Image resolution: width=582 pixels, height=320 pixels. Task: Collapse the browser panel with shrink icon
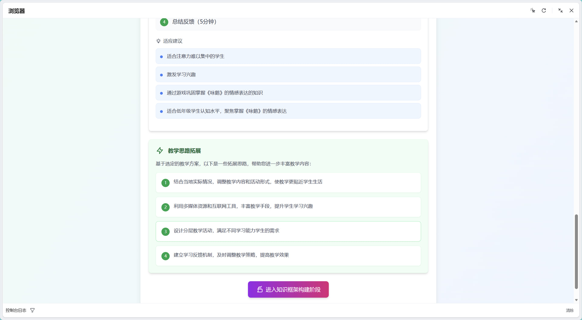coord(560,11)
